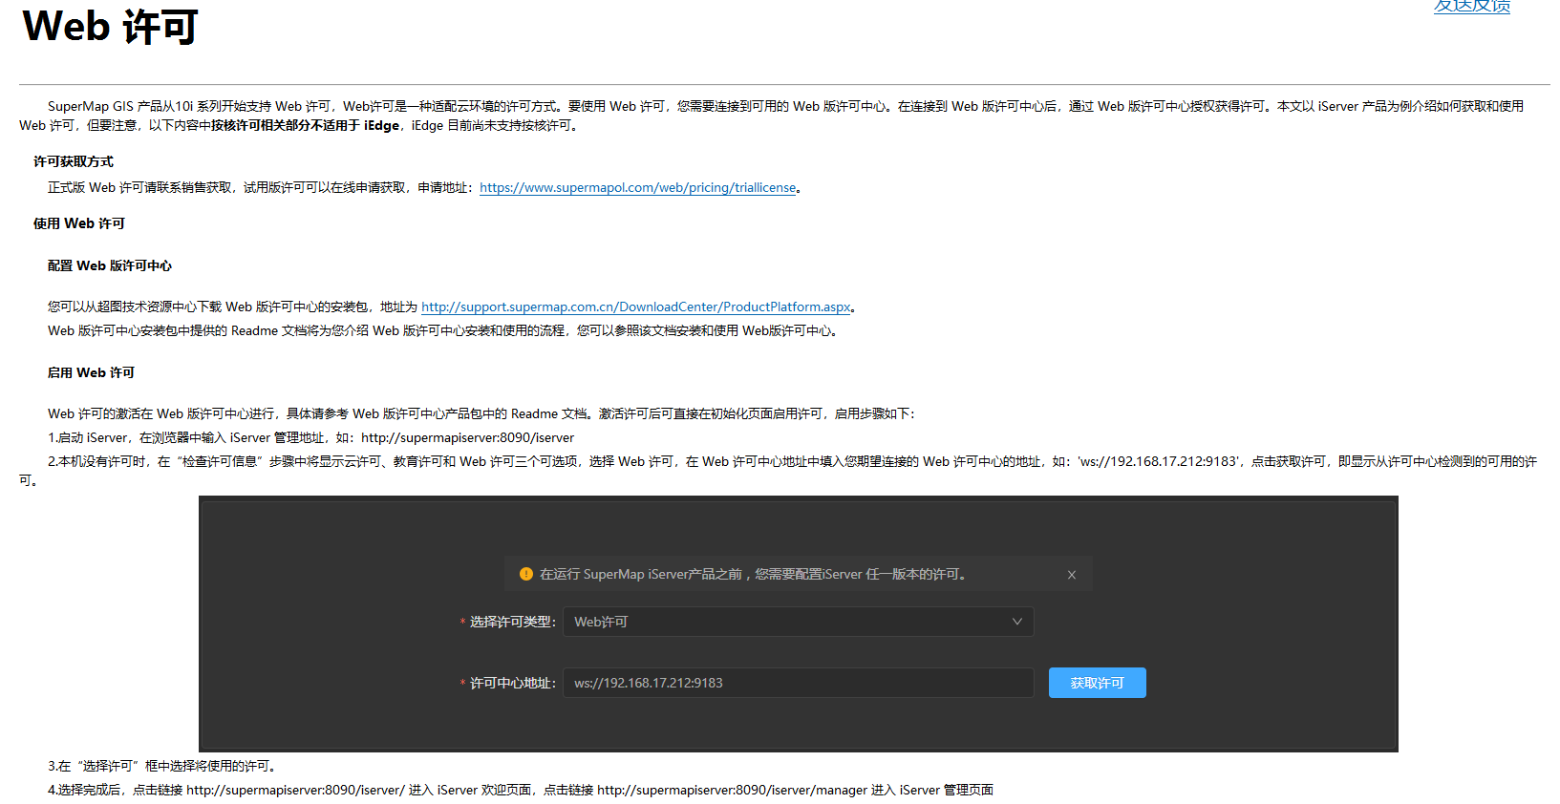Click the 许可中心地址 input field

798,683
